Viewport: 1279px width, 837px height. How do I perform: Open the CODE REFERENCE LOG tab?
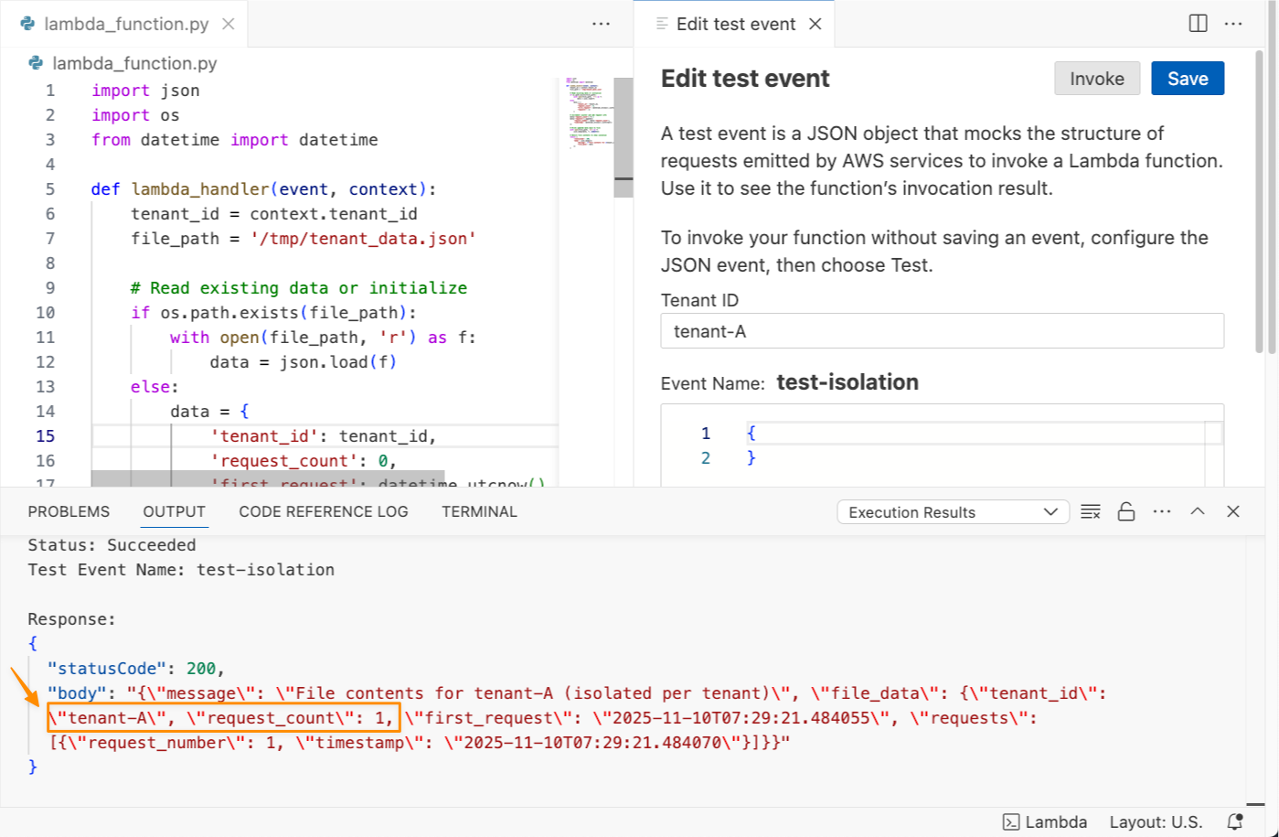click(323, 511)
